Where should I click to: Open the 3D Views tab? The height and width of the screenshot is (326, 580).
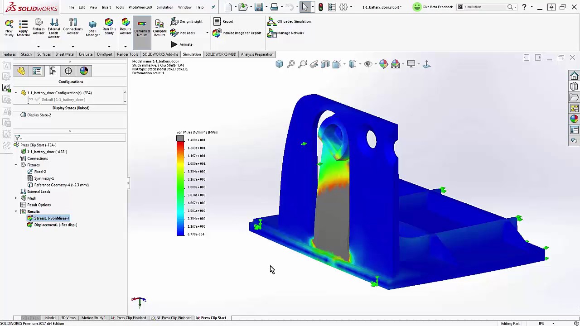click(68, 318)
